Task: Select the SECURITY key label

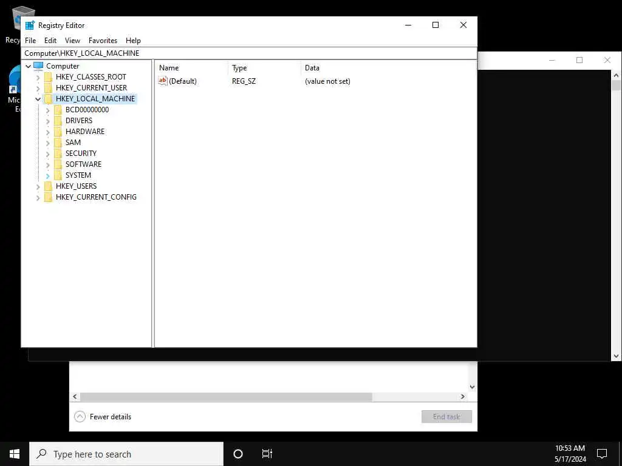Action: pyautogui.click(x=81, y=154)
